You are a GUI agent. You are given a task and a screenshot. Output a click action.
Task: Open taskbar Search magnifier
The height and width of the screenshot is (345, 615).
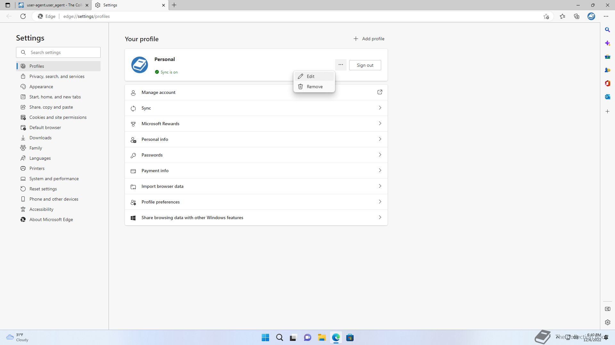coord(279,338)
